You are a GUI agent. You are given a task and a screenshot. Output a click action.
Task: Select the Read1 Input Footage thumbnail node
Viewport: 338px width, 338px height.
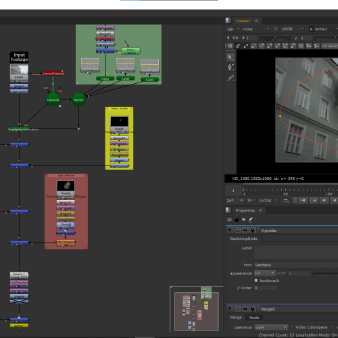pyautogui.click(x=19, y=73)
